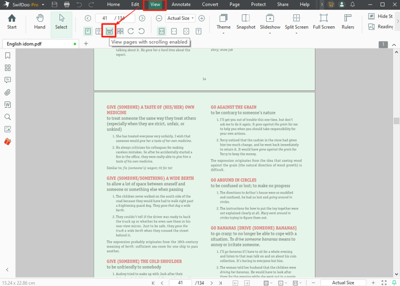The height and width of the screenshot is (286, 400).
Task: Open the user account icon
Action: click(341, 5)
